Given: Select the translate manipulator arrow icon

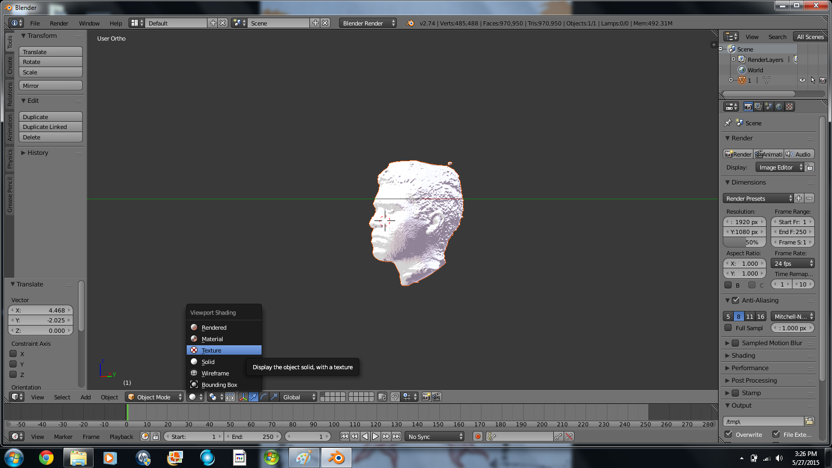Looking at the screenshot, I should coord(253,397).
